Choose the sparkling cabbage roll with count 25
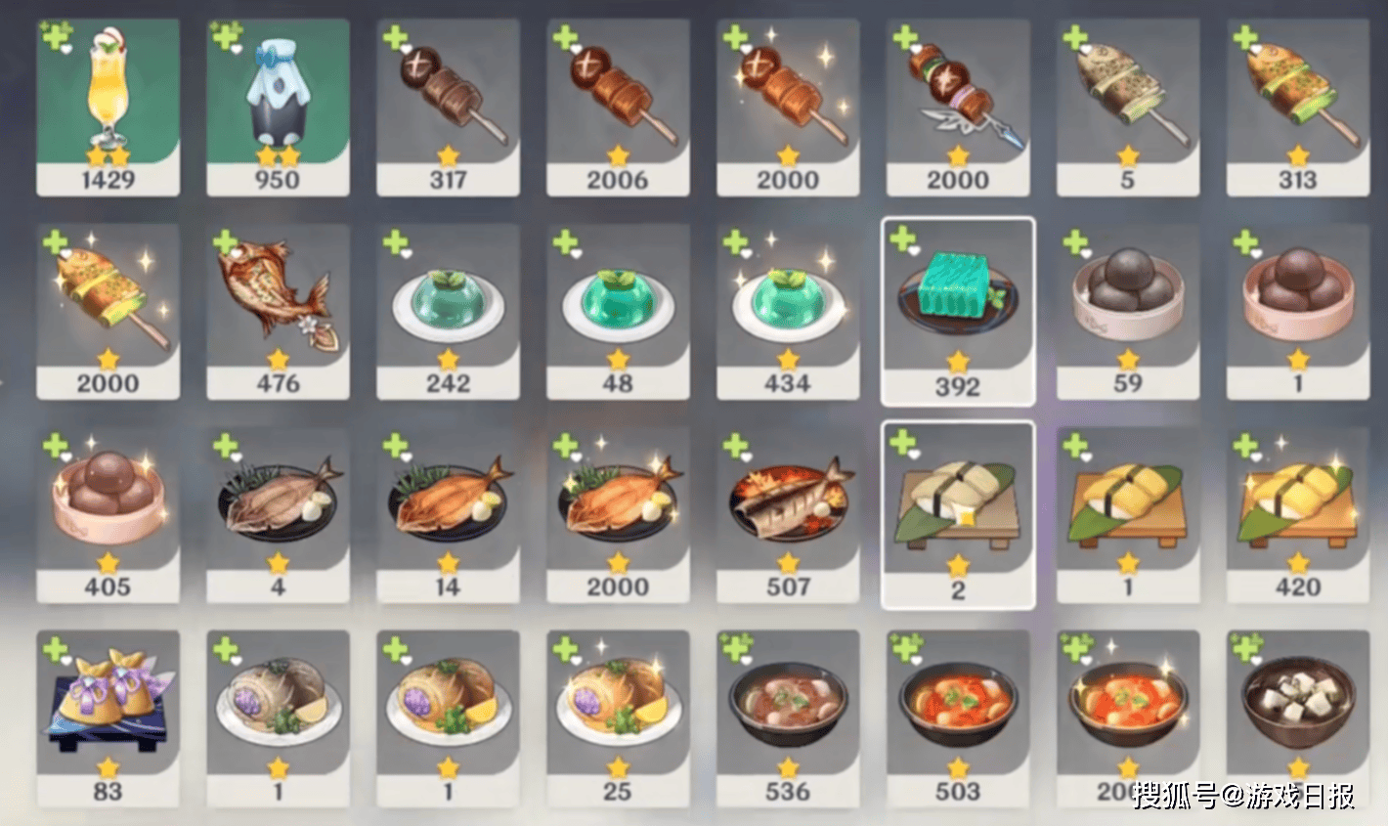The width and height of the screenshot is (1388, 826). coord(618,718)
